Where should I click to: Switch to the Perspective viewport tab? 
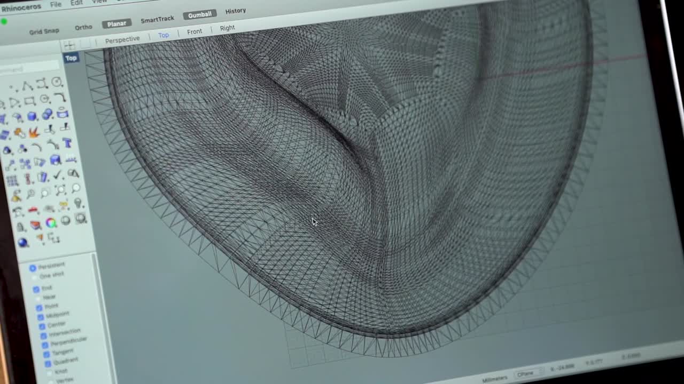(122, 38)
